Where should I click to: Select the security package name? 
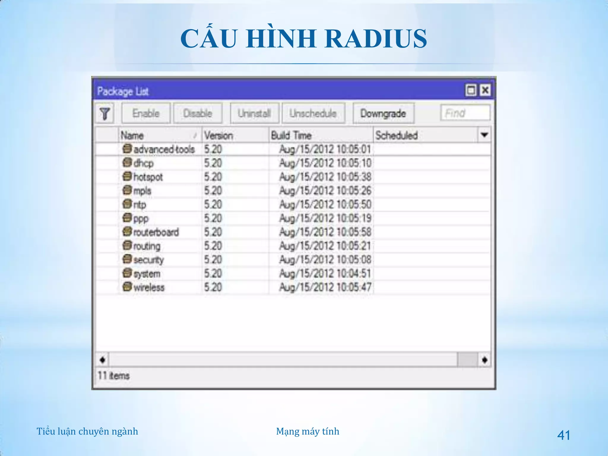pyautogui.click(x=148, y=260)
